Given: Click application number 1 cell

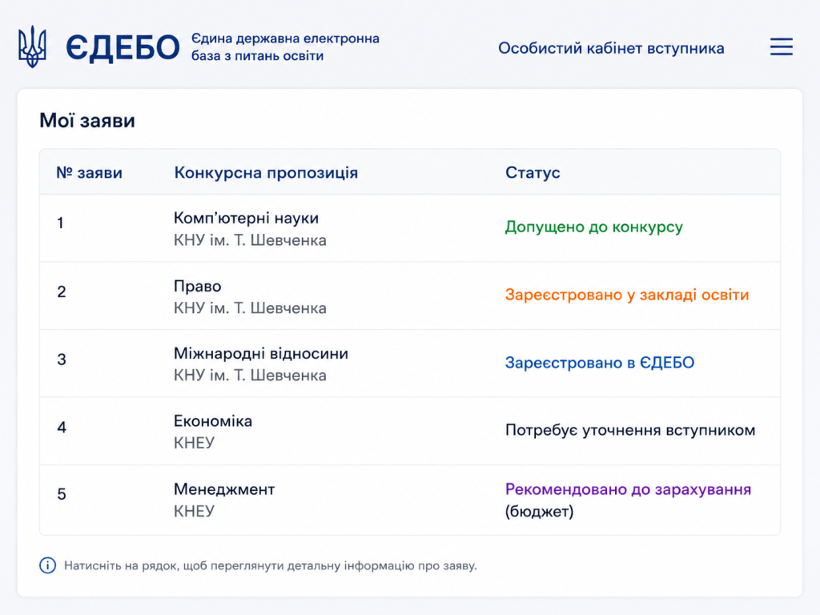Looking at the screenshot, I should coord(60,223).
